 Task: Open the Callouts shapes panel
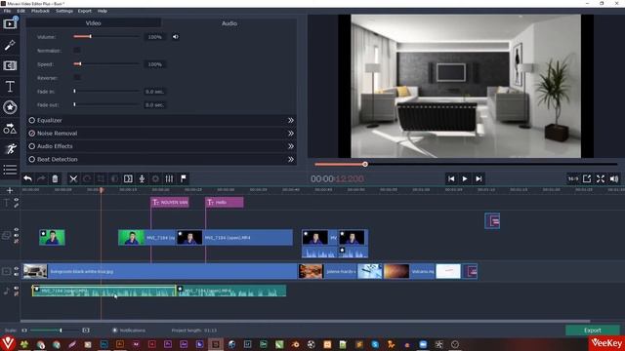click(x=10, y=128)
